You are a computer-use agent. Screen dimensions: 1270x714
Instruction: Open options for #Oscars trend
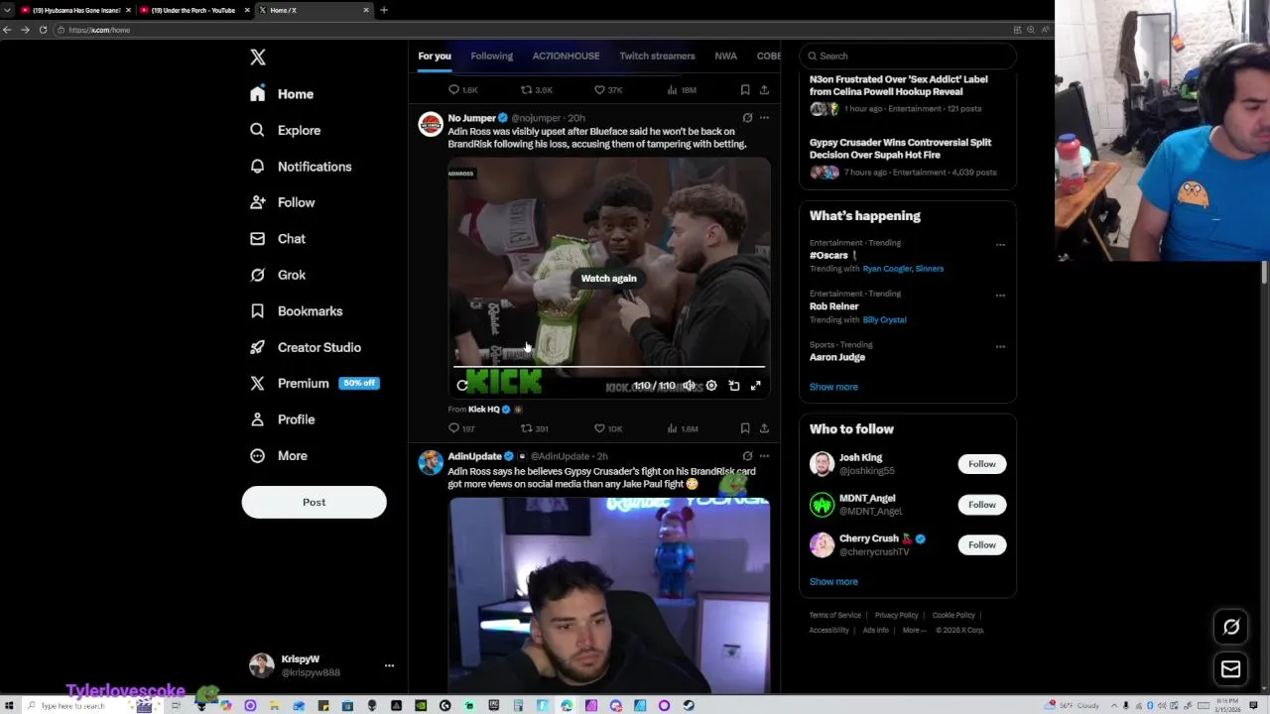[1000, 245]
